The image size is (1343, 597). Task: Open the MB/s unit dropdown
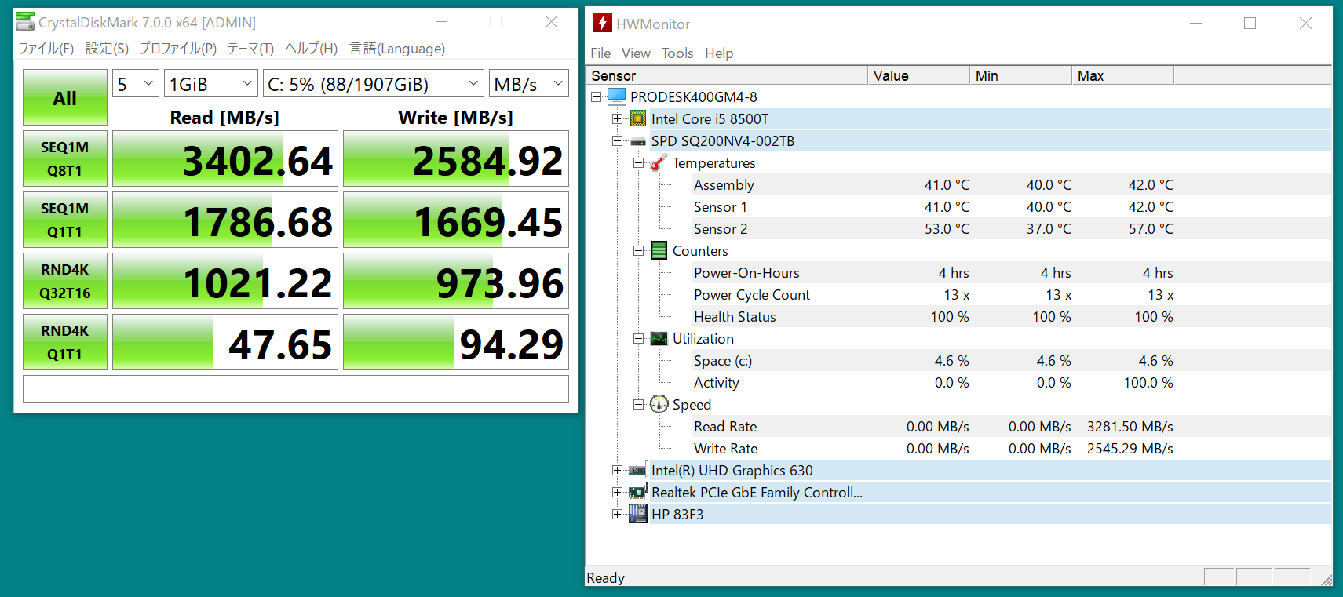[x=528, y=84]
